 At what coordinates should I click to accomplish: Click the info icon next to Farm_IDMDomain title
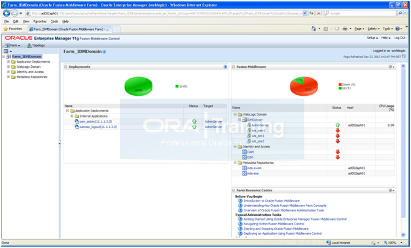point(104,52)
